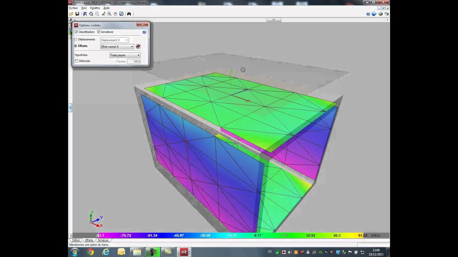Image resolution: width=458 pixels, height=257 pixels.
Task: Switch to the Armature tab
Action: (103, 240)
